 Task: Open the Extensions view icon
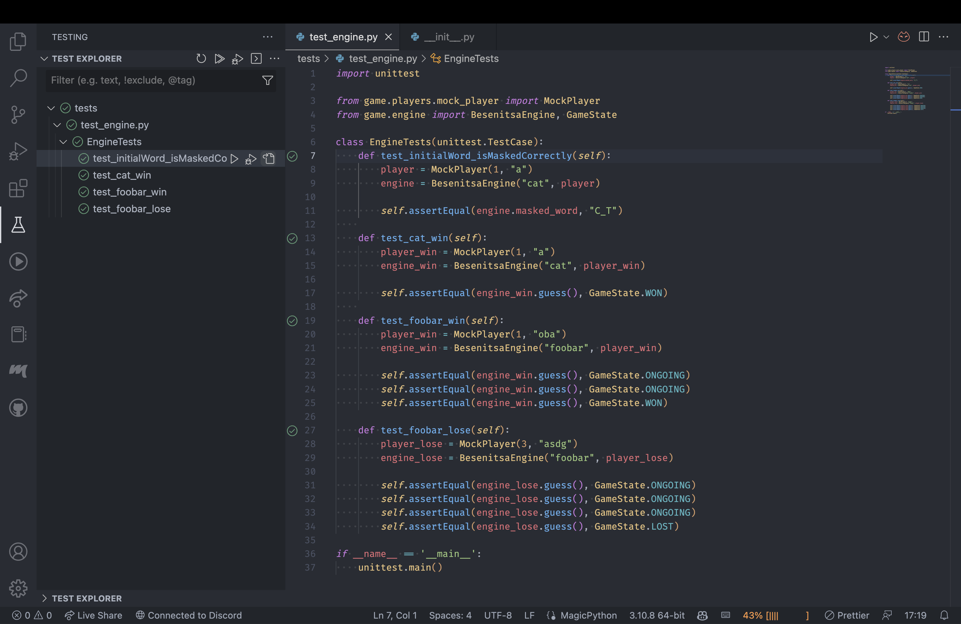18,188
